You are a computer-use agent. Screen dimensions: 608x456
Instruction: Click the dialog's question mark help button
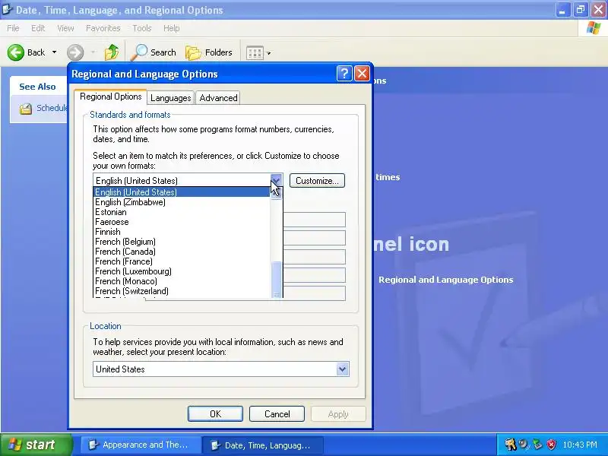tap(344, 73)
